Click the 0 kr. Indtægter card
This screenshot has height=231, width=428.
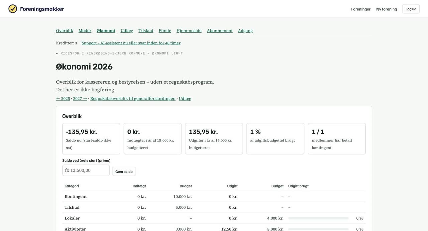152,139
